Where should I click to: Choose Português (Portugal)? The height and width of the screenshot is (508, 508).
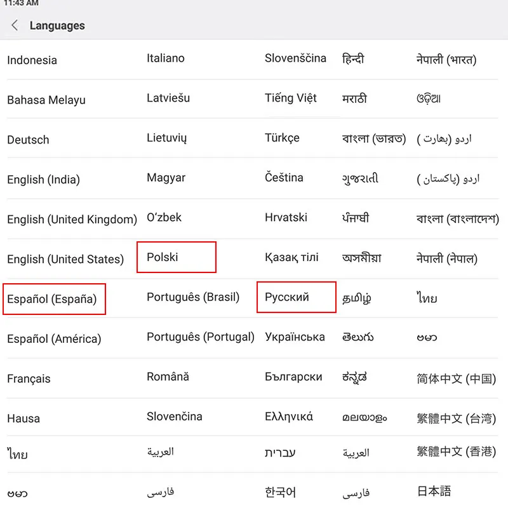point(201,337)
